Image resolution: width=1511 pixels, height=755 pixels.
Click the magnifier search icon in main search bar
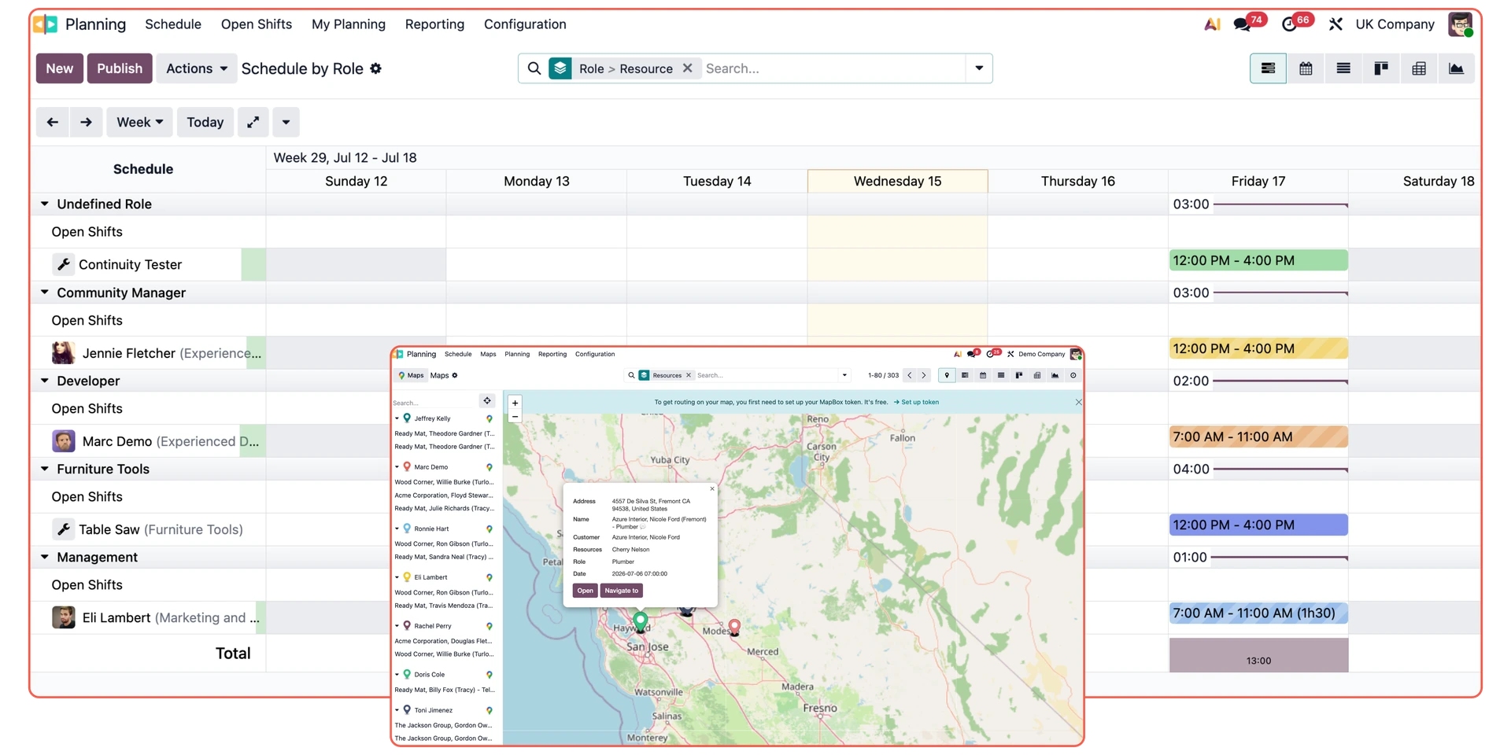pos(534,68)
